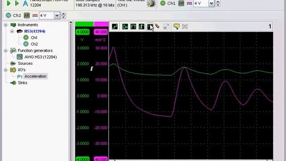Click the magenta m/s^2 unit label
This screenshot has height=161, width=286.
click(100, 40)
